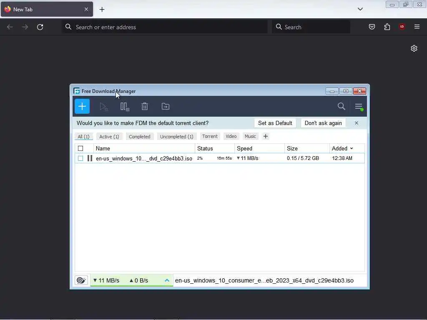Click the move to folder icon

coord(165,106)
